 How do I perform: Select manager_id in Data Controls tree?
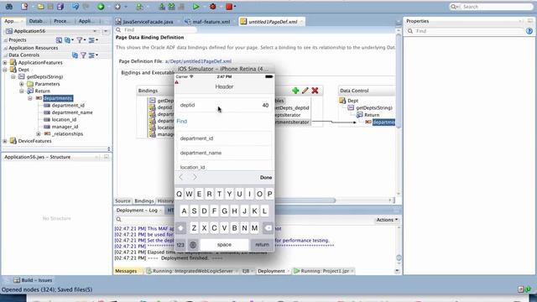(x=65, y=127)
